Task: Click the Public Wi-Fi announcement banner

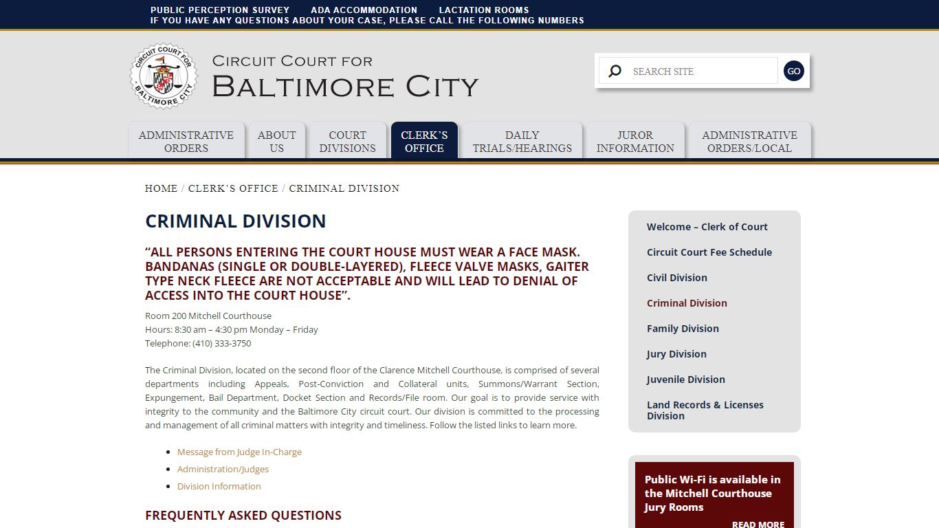Action: pyautogui.click(x=714, y=495)
